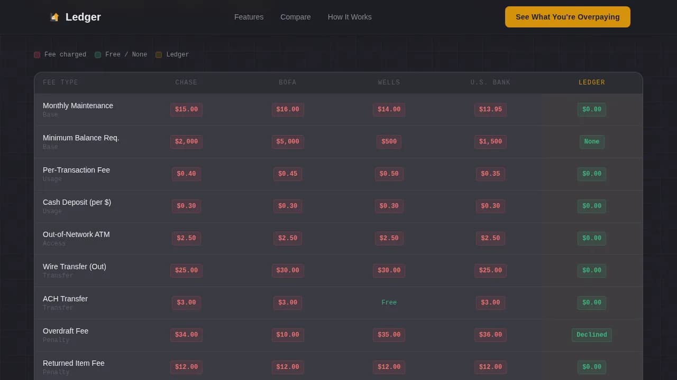Click the WELLS column header
Screen dimensions: 677x380
click(389, 83)
